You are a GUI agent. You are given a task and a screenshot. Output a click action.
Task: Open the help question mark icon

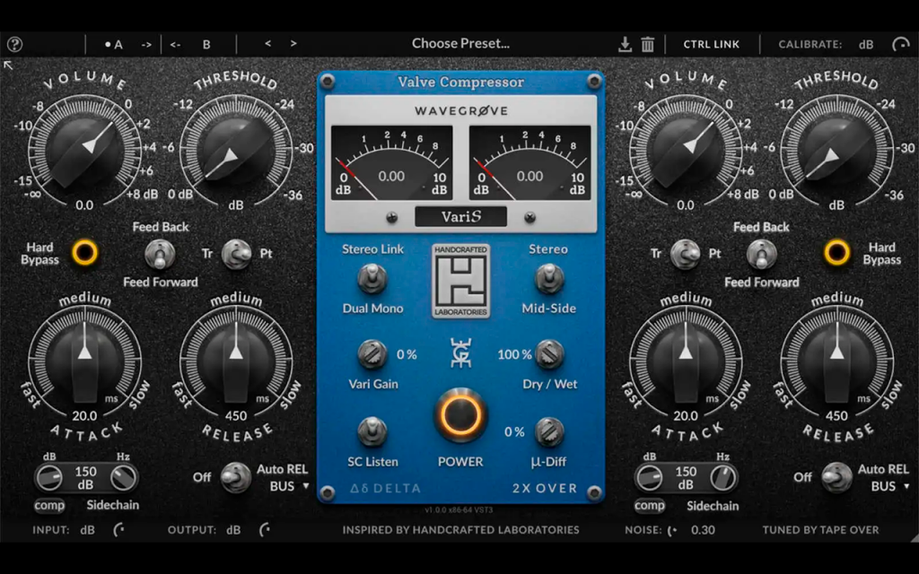point(14,45)
